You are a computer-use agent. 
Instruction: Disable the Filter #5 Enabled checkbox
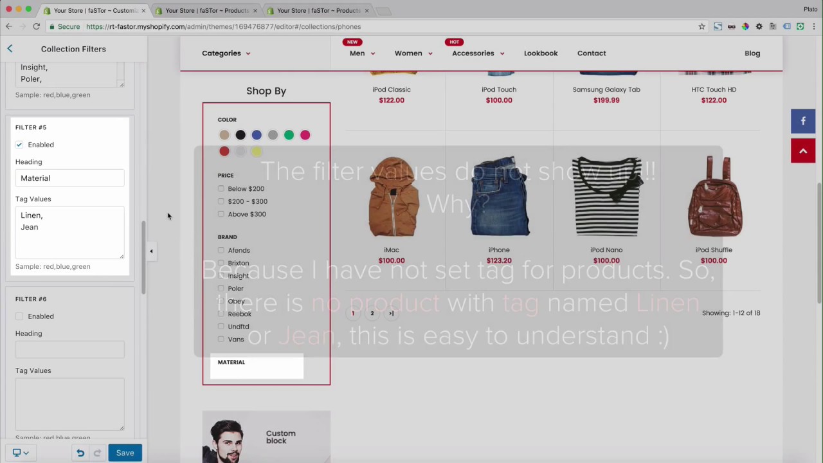[19, 145]
